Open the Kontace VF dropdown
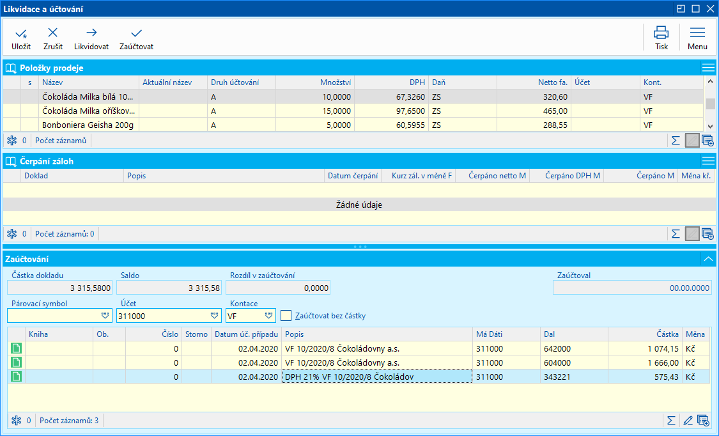The height and width of the screenshot is (436, 719). click(268, 316)
